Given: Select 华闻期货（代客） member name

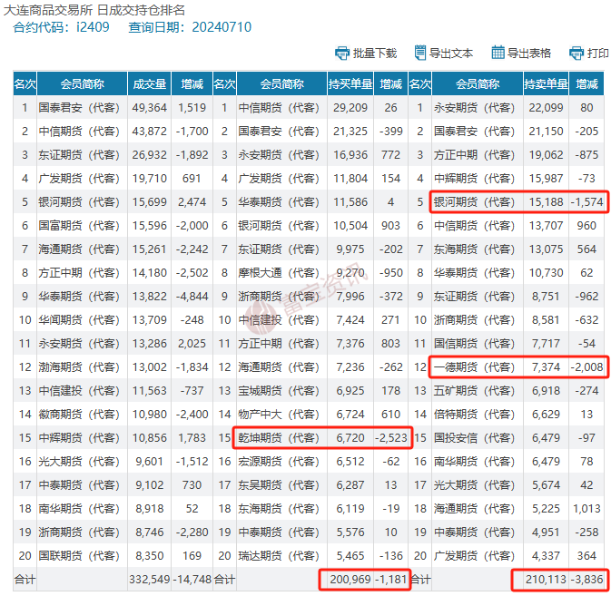Looking at the screenshot, I should click(79, 320).
